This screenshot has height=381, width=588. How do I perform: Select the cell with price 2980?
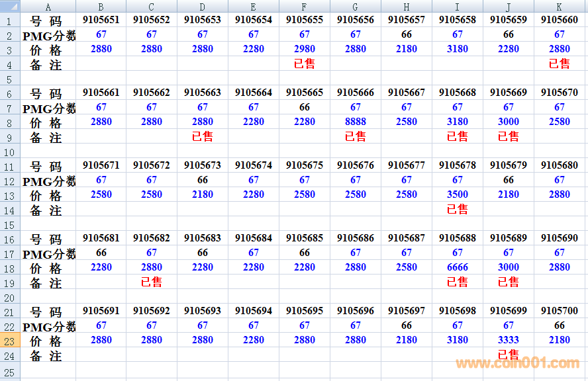click(x=305, y=49)
